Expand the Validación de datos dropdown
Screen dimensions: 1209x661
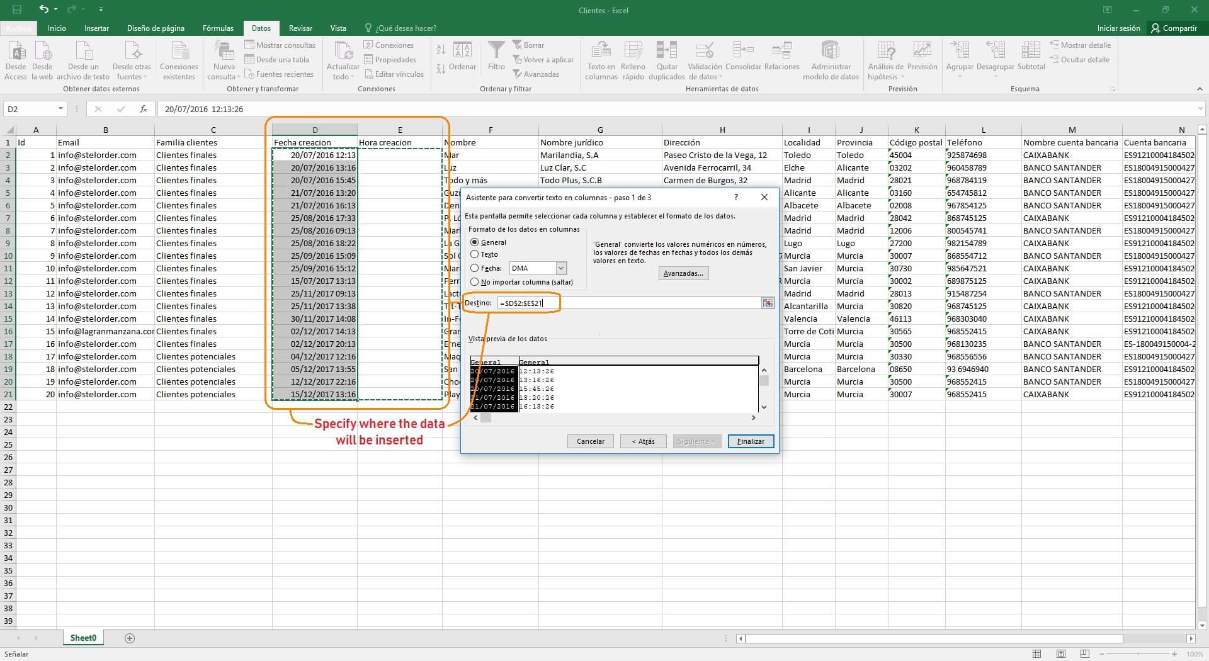[720, 77]
